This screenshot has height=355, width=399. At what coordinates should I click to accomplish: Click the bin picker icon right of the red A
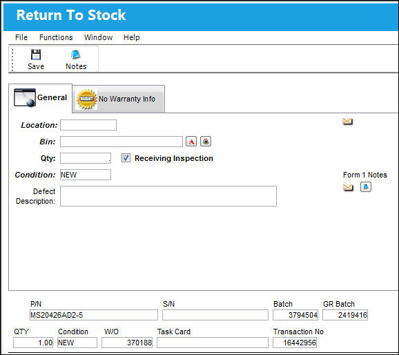point(206,142)
